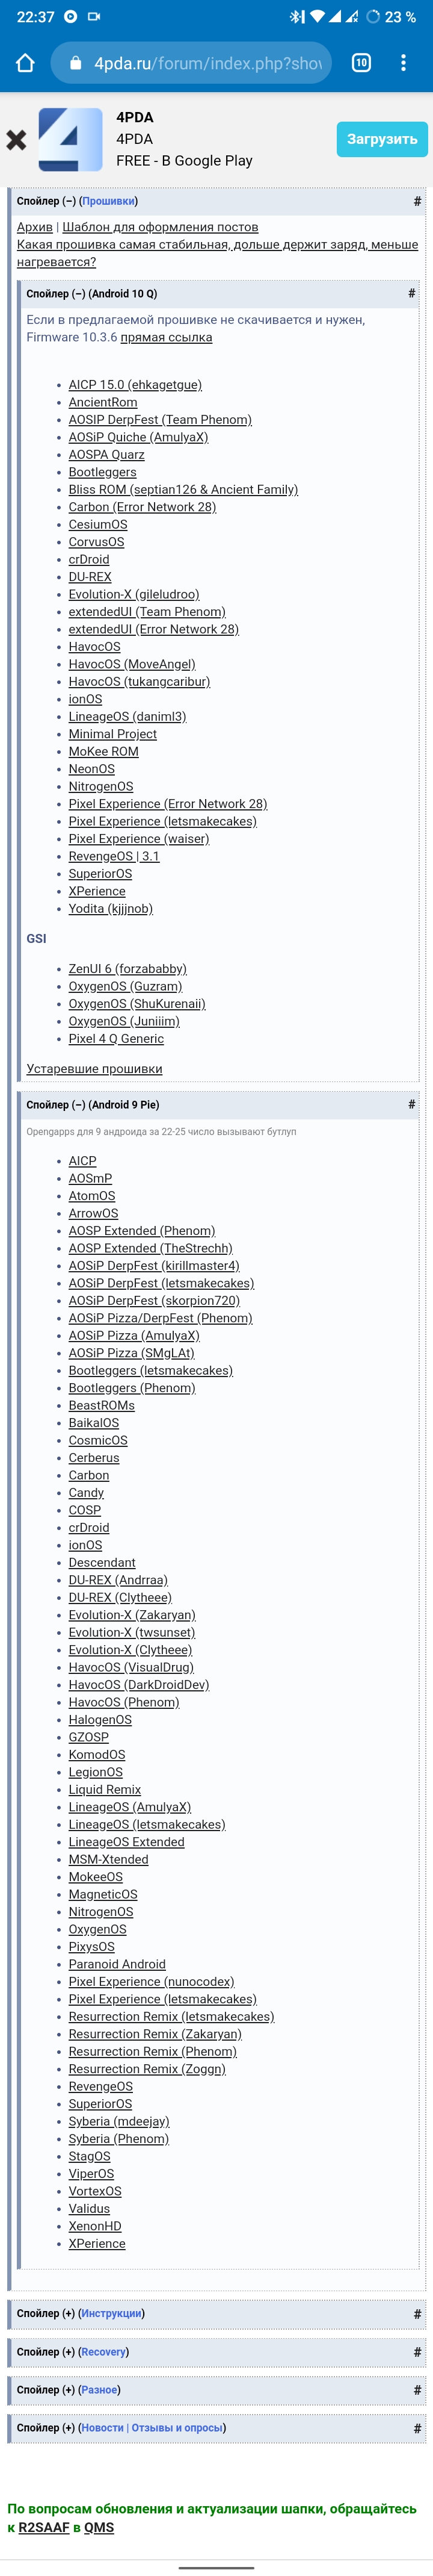Click the # anchor of Android 10 Q spoiler

coord(411,293)
